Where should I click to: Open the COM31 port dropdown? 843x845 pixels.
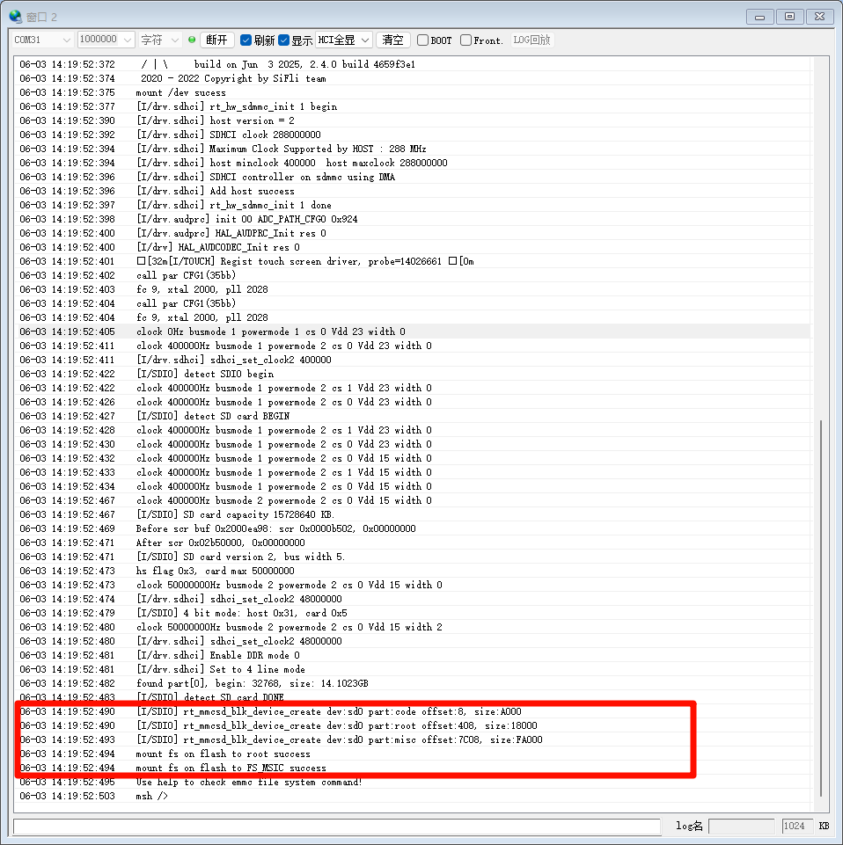click(43, 40)
